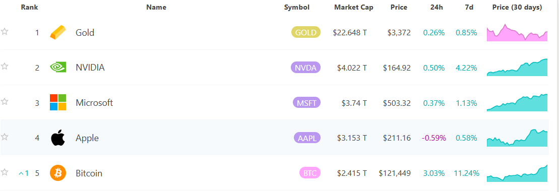Click the orange Bitcoin logo
Screen dimensions: 559x192
[x=58, y=173]
